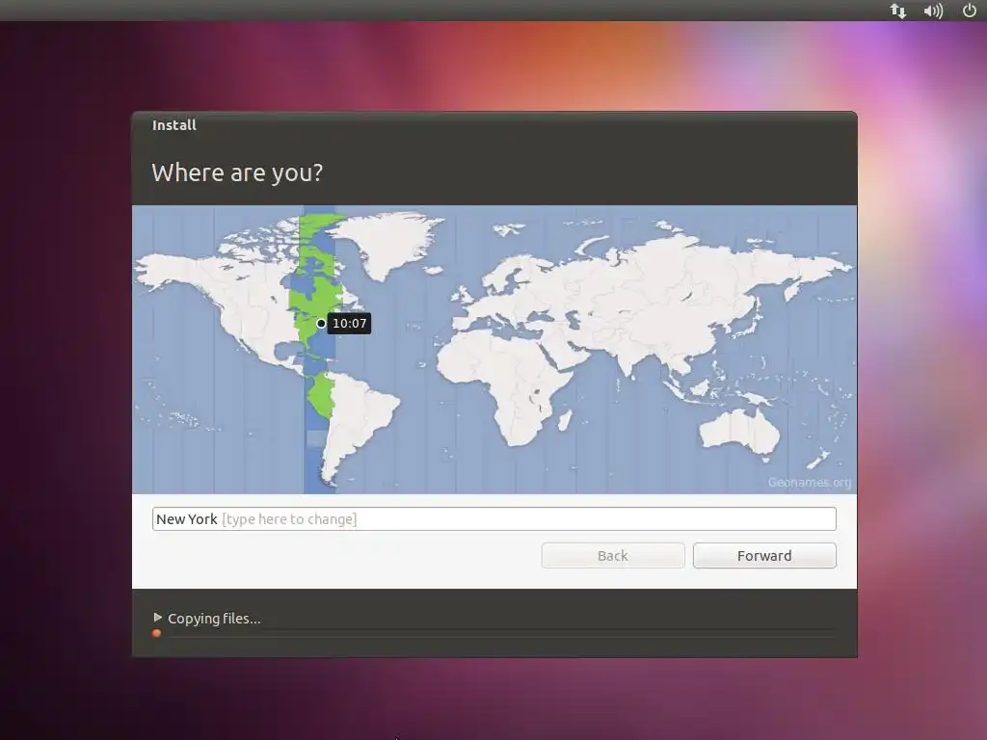This screenshot has height=740, width=987.
Task: Click the New York location text field
Action: 494,519
